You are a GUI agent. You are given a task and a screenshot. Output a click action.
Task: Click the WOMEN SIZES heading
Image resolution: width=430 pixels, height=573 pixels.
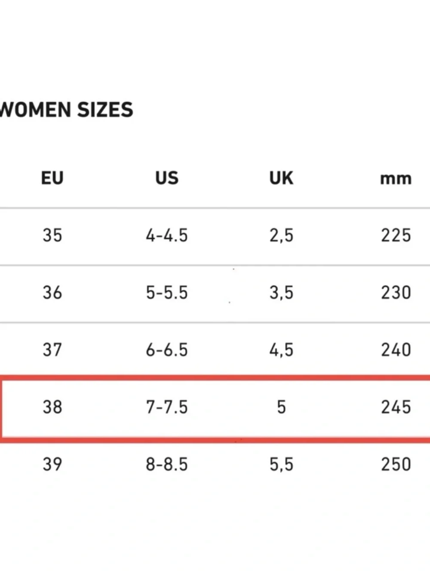66,110
